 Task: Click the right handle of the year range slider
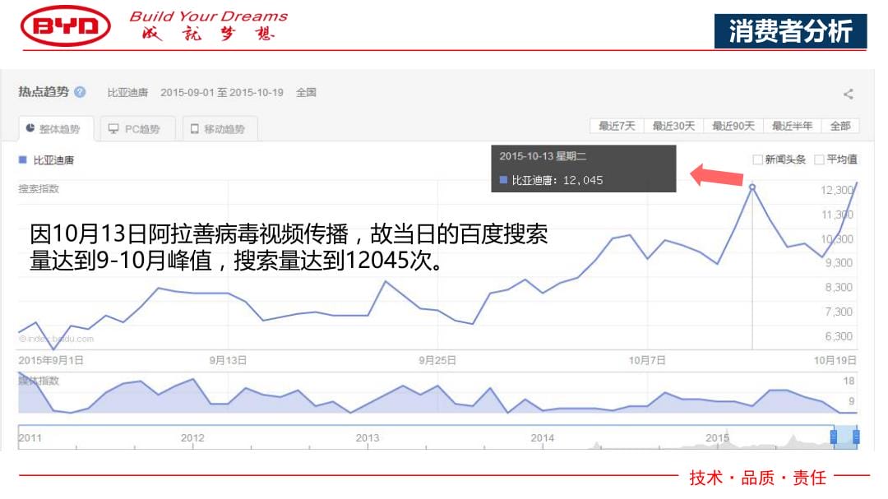(x=856, y=437)
